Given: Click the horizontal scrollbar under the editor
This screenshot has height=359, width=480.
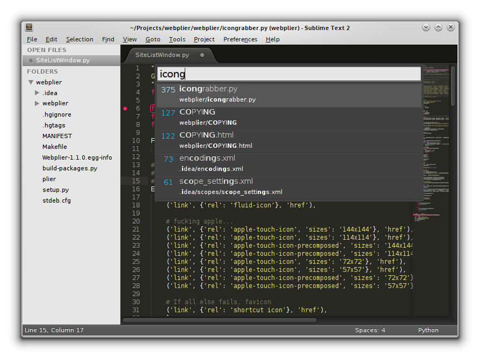Looking at the screenshot, I should [220, 320].
